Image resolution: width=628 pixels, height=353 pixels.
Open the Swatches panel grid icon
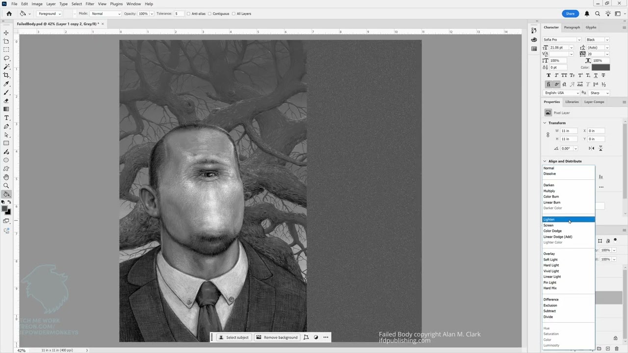(534, 49)
